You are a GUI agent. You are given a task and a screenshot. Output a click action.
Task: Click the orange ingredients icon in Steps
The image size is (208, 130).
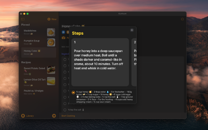(73, 93)
